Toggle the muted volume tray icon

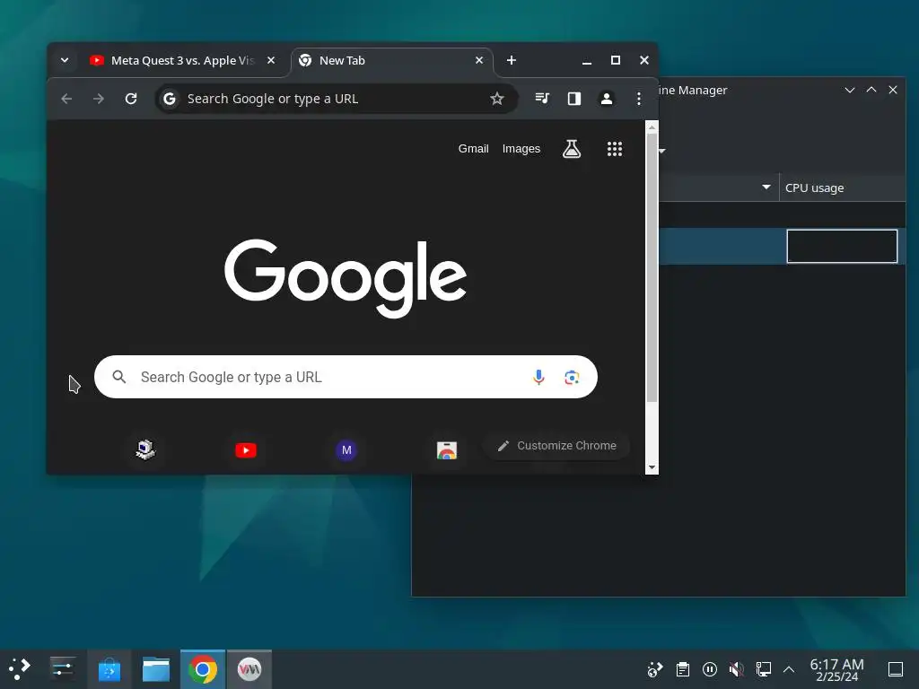click(737, 669)
